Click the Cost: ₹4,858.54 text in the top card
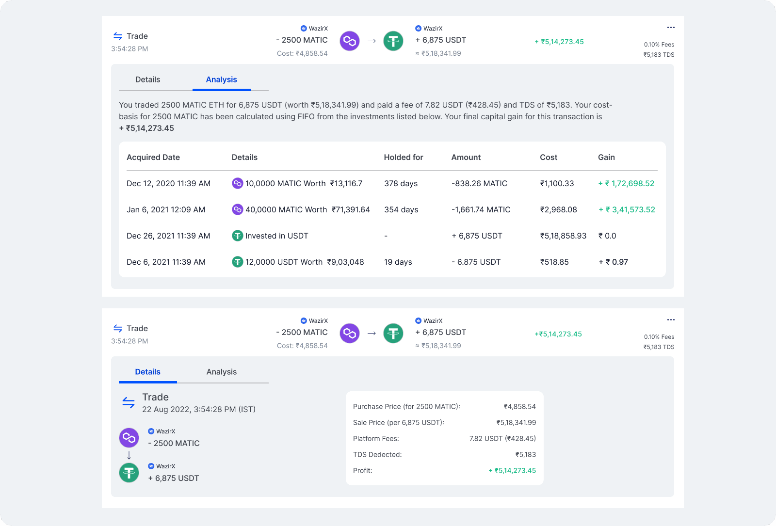 tap(302, 53)
